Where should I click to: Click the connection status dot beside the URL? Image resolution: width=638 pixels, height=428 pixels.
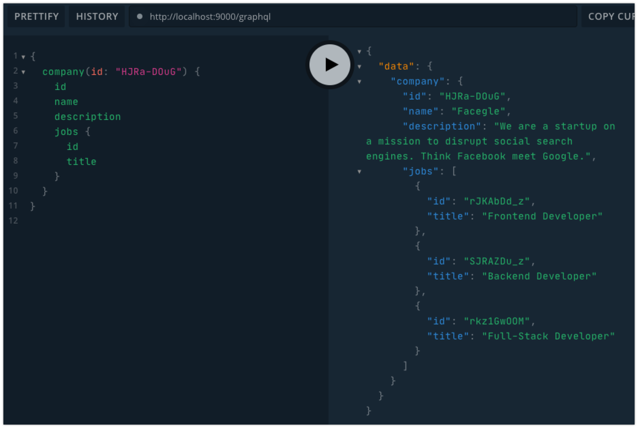(140, 17)
